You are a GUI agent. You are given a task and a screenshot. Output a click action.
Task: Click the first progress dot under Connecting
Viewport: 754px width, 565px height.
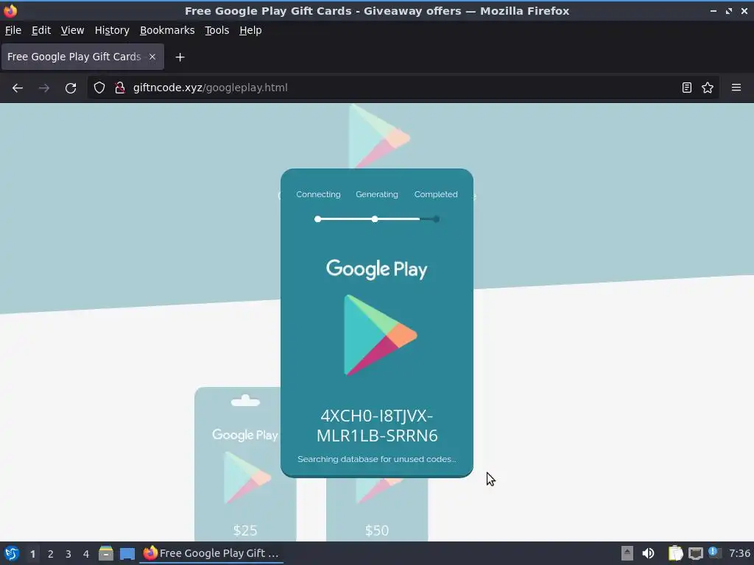(317, 219)
